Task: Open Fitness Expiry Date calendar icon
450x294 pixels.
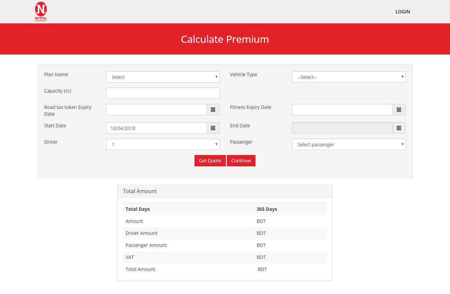Action: 399,110
